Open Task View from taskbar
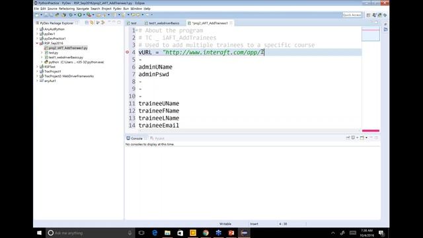Screen dimensions: 423x238 pyautogui.click(x=141, y=233)
